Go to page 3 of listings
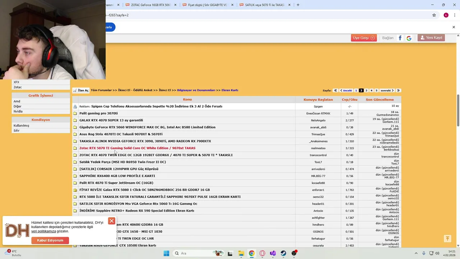 pyautogui.click(x=366, y=91)
